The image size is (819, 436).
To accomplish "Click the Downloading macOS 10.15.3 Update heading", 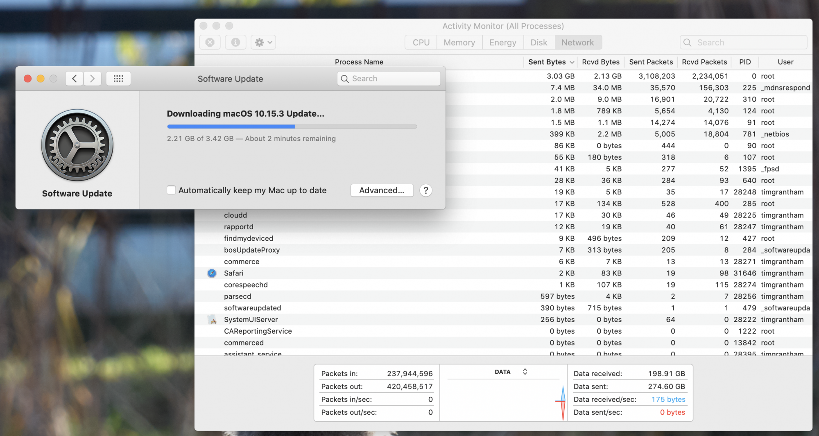I will pos(246,114).
